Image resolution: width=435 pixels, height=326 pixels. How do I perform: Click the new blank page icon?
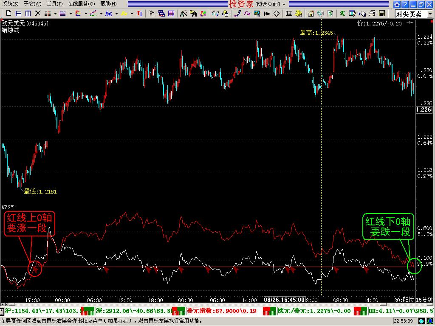pos(8,13)
